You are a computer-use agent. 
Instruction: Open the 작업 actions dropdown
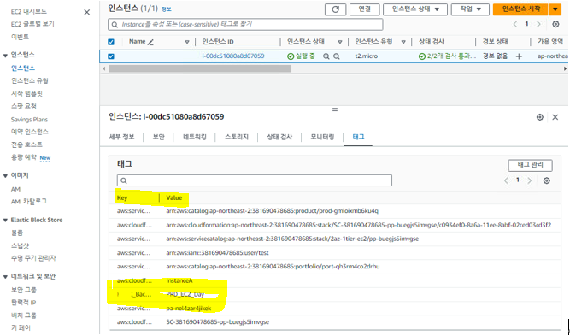pos(470,9)
